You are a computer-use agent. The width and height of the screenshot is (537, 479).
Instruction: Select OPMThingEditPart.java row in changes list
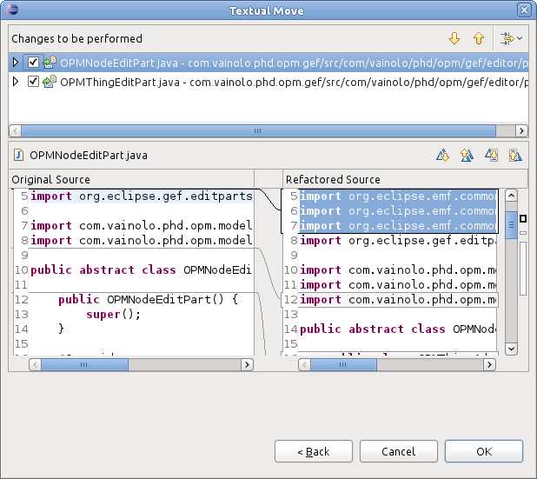click(268, 82)
